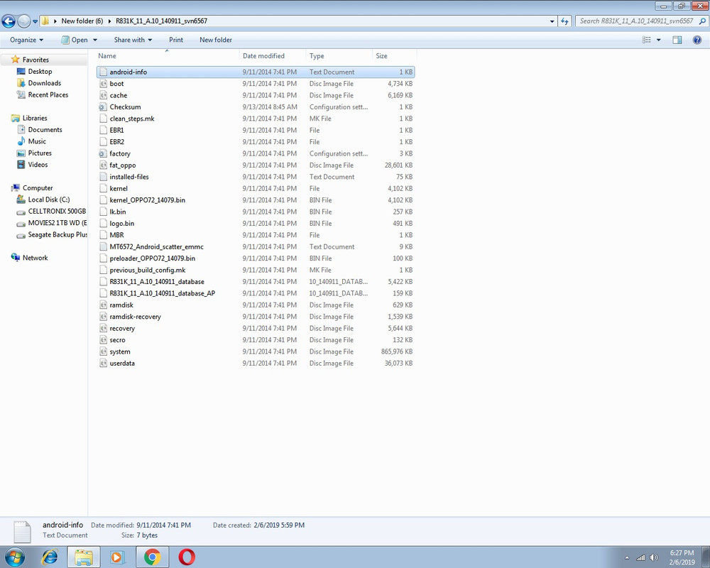Open Opera browser from the taskbar
This screenshot has height=568, width=710.
(x=187, y=557)
